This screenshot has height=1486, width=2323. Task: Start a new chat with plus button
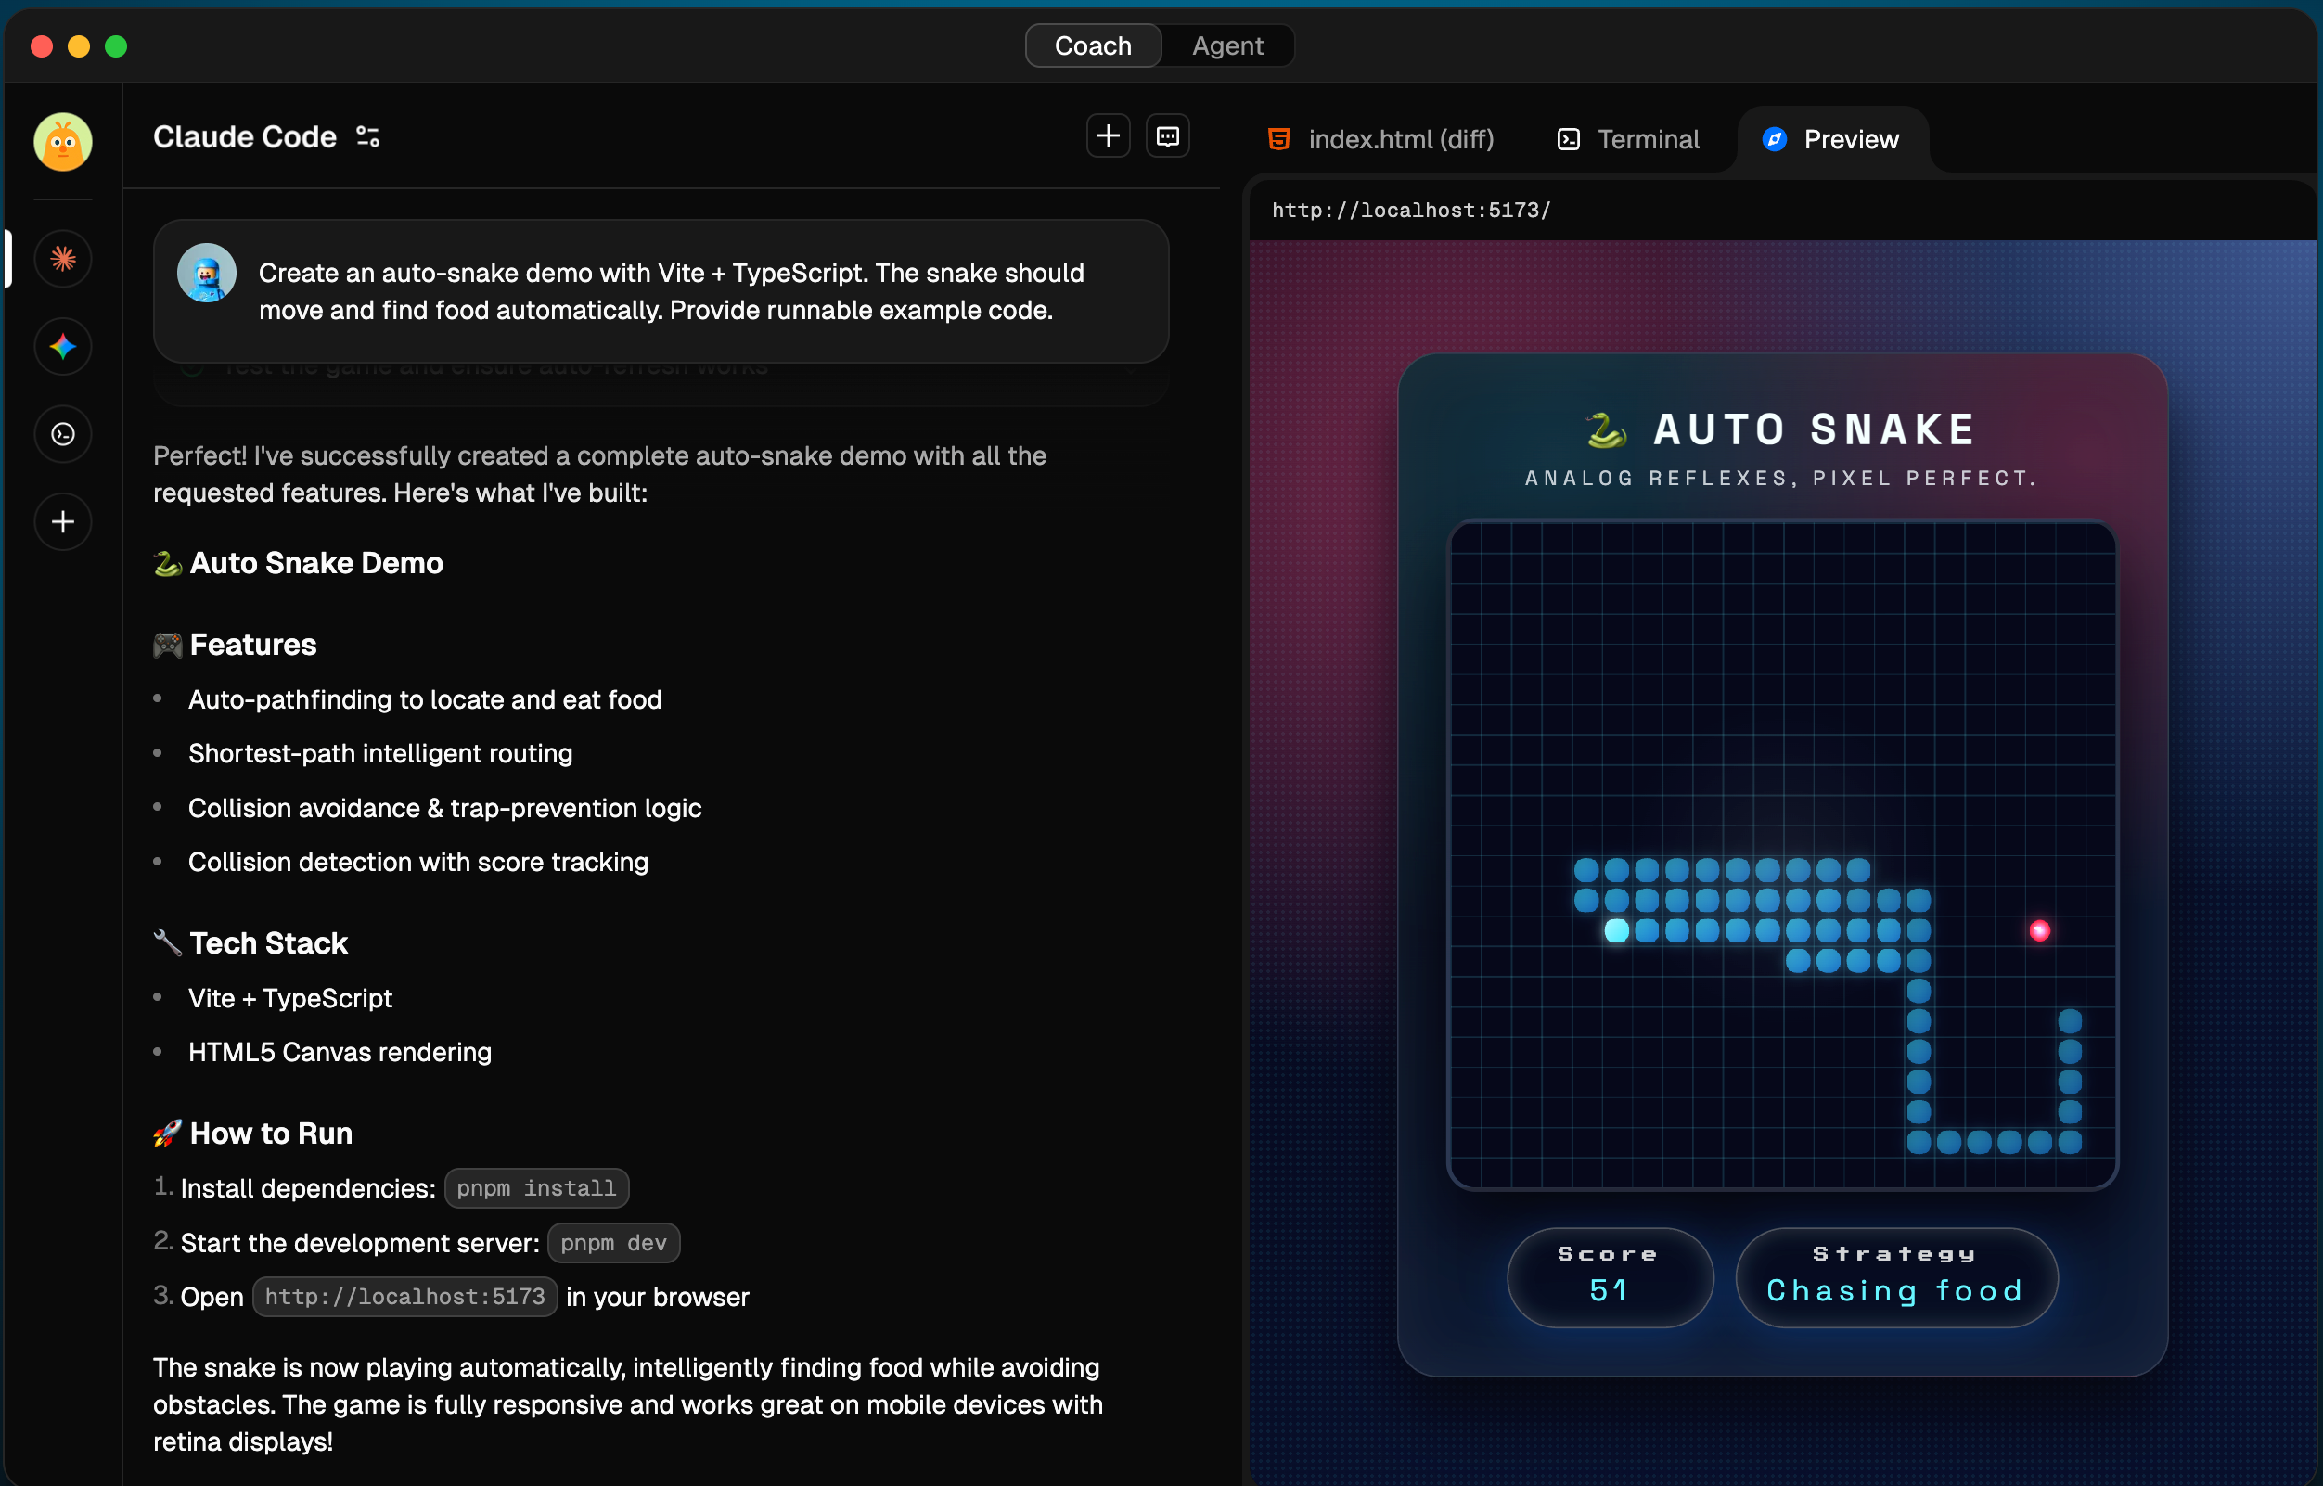tap(1108, 136)
